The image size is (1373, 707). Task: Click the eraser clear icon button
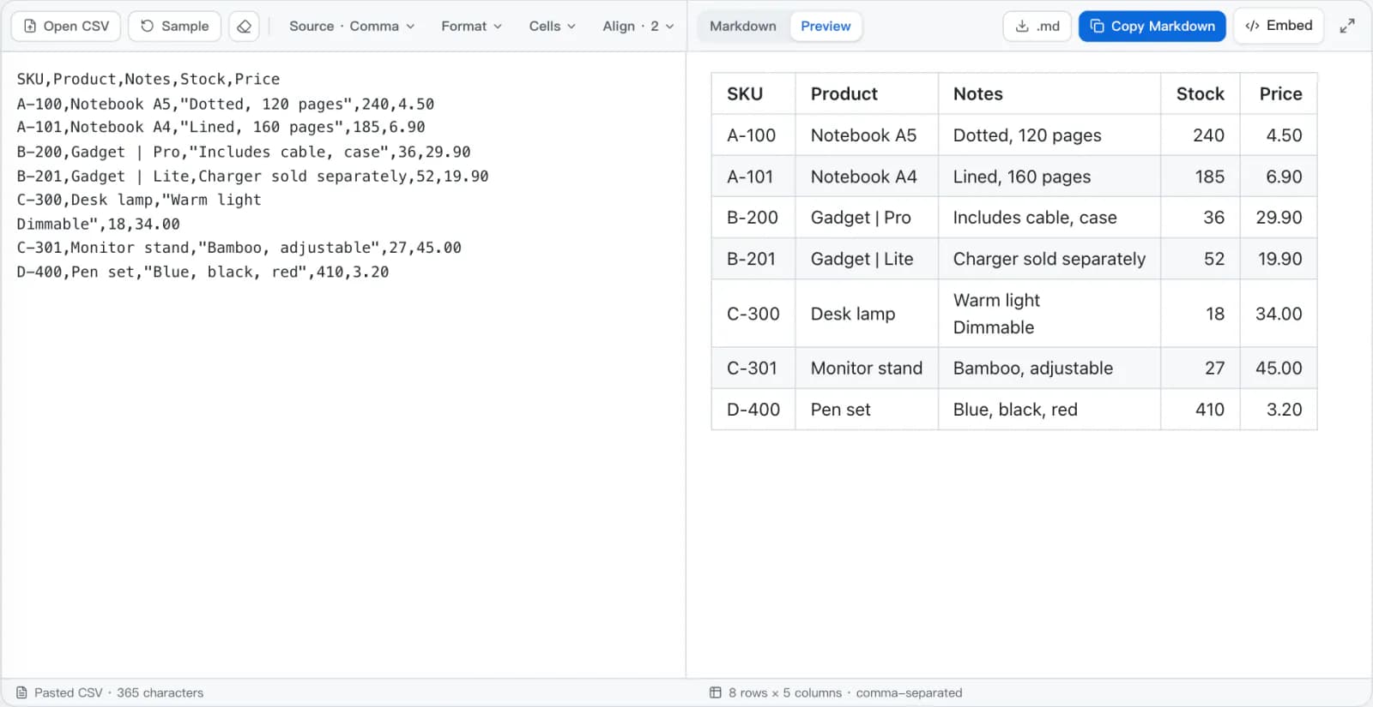244,27
